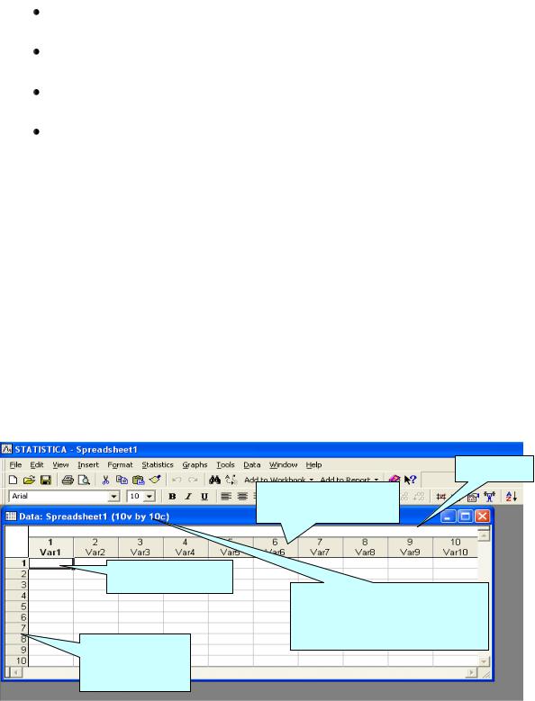This screenshot has height=701, width=535.
Task: Open Find with binoculars icon
Action: (214, 480)
